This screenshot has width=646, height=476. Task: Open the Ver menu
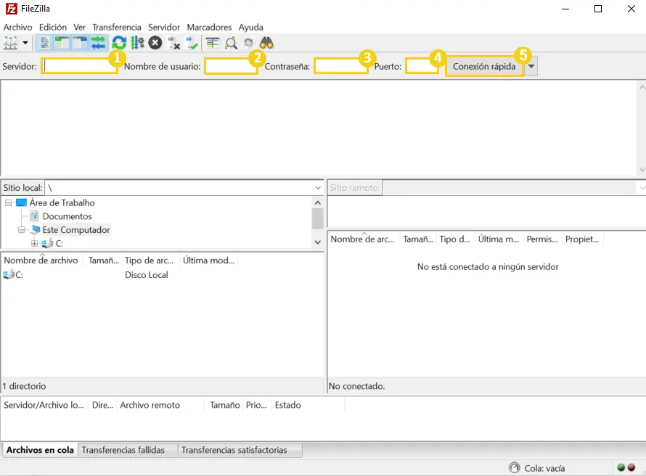tap(80, 27)
